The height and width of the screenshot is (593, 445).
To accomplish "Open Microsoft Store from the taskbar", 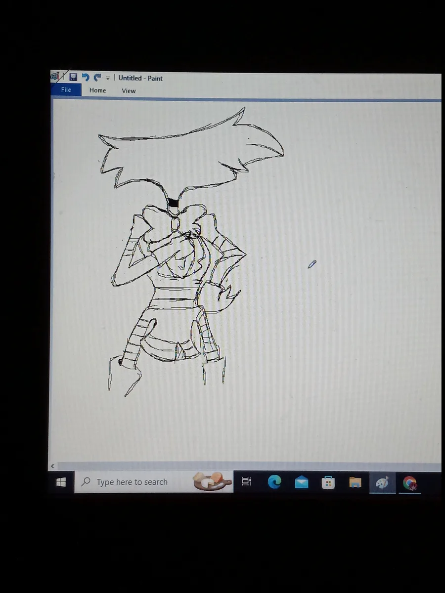I will point(328,482).
